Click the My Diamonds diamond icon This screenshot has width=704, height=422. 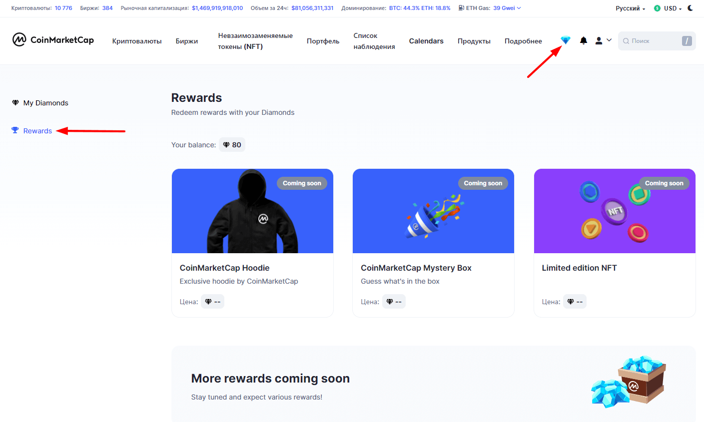(15, 102)
